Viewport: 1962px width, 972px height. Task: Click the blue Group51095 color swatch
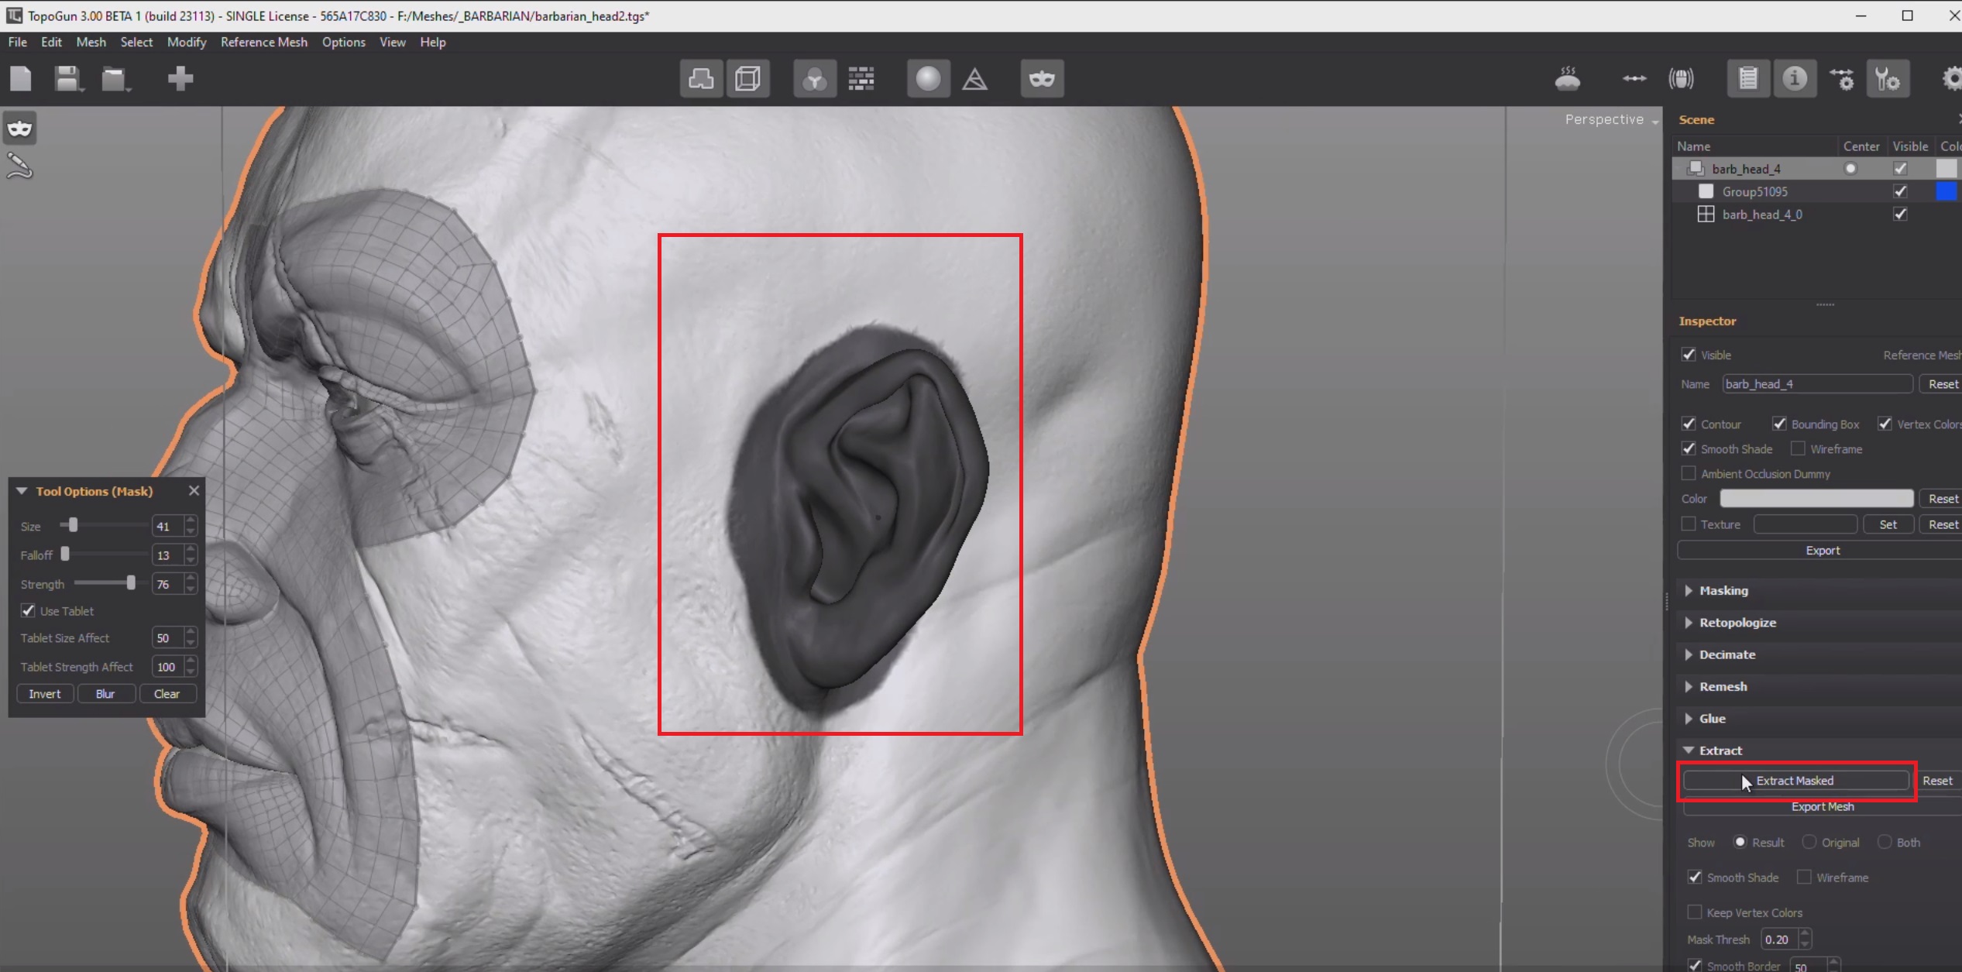[x=1946, y=191]
